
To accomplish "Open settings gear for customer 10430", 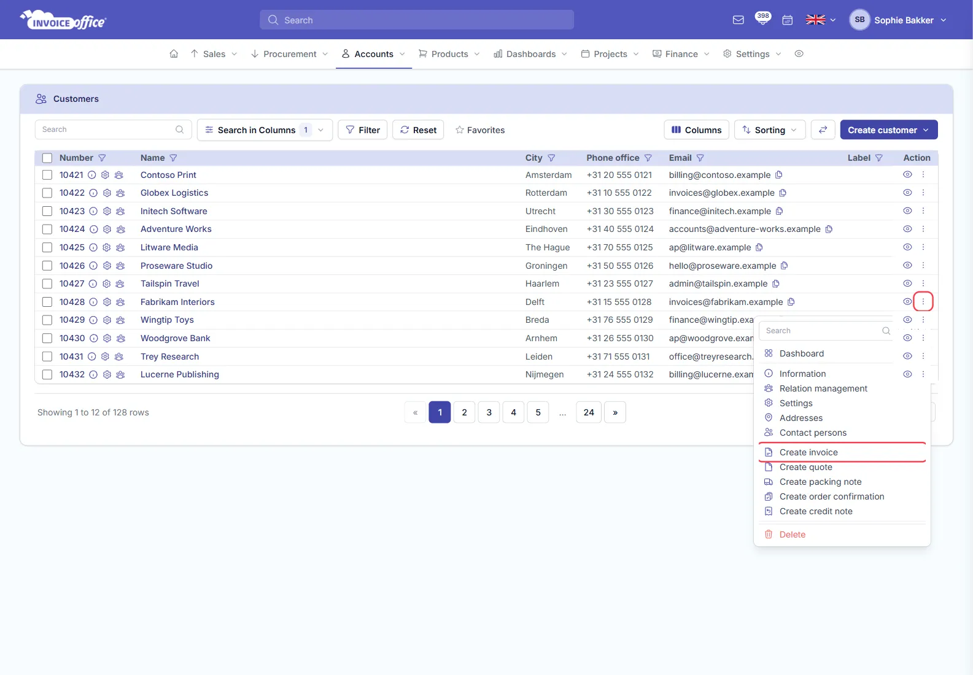I will pos(107,338).
